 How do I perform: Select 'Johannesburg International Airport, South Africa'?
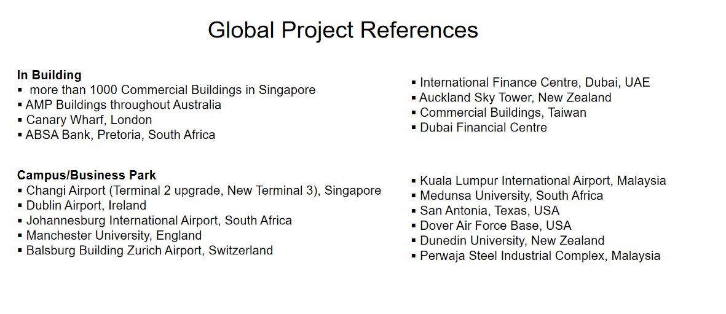coord(159,221)
